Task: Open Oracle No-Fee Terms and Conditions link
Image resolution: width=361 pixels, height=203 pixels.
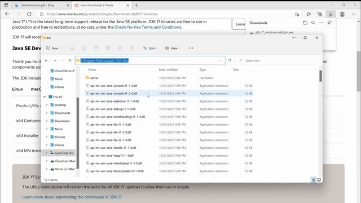Action: click(148, 27)
